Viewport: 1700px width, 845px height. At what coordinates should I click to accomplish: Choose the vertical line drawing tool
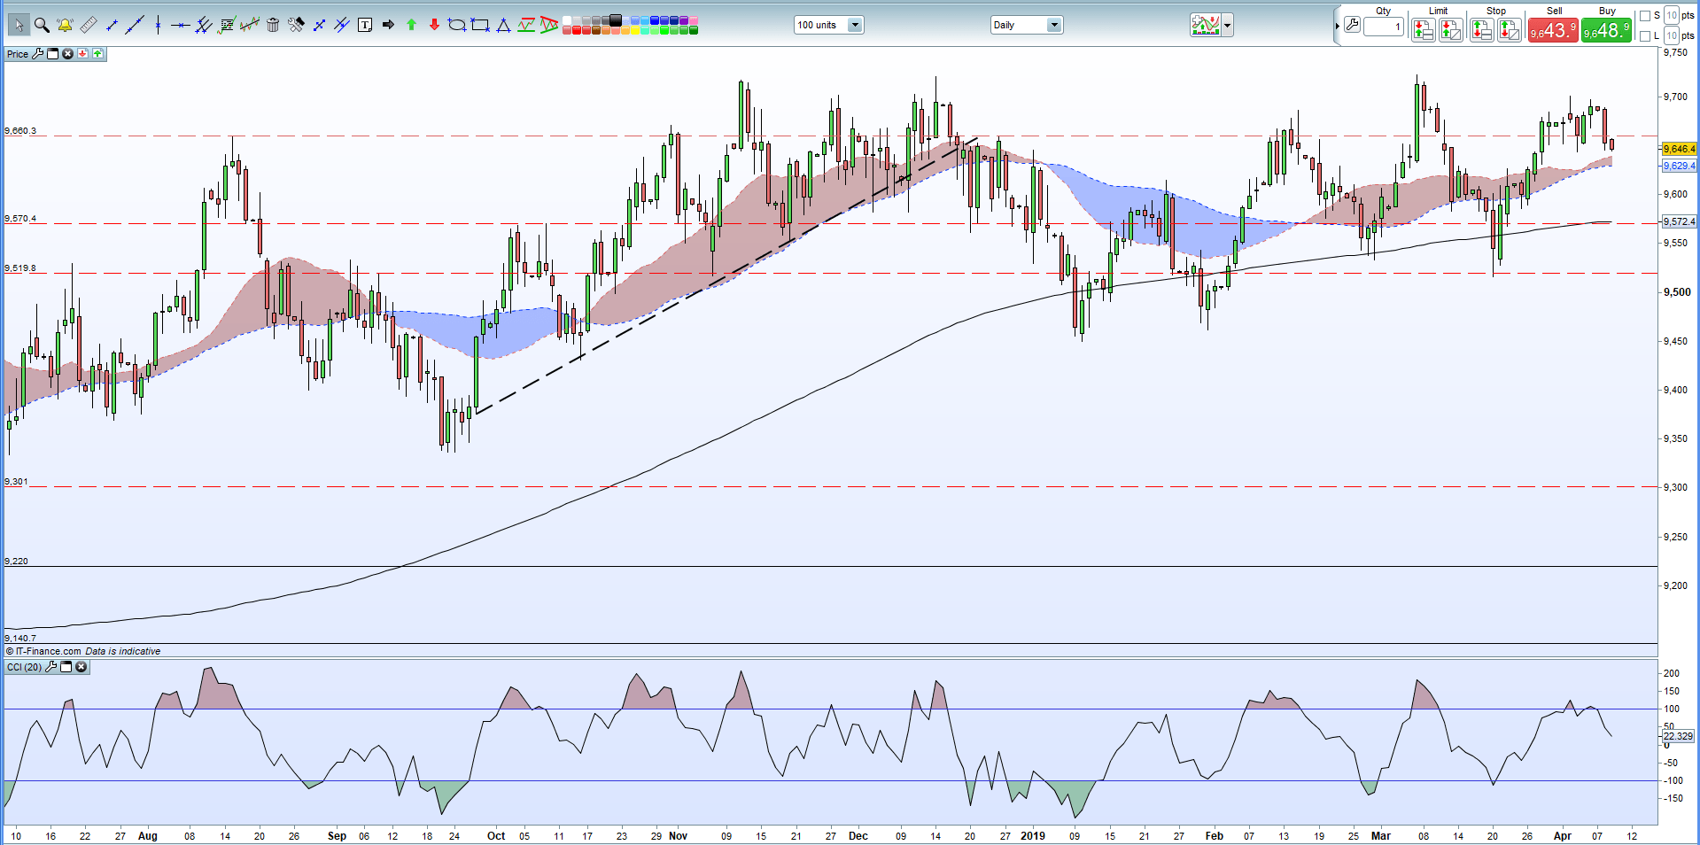pos(158,25)
